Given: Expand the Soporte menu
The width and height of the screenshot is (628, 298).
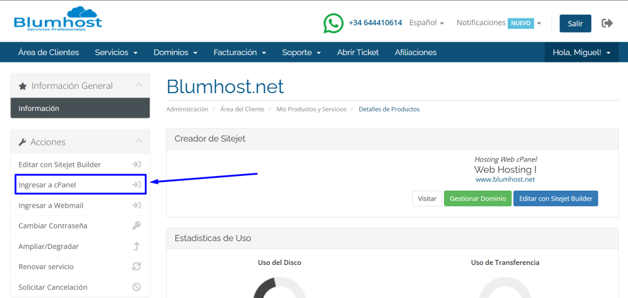Looking at the screenshot, I should tap(301, 53).
